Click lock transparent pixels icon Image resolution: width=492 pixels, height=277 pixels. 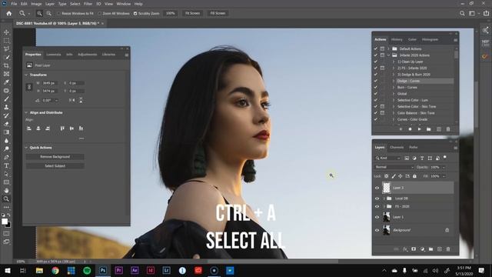point(387,176)
